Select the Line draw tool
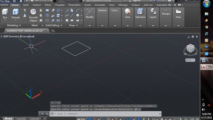 [72, 15]
